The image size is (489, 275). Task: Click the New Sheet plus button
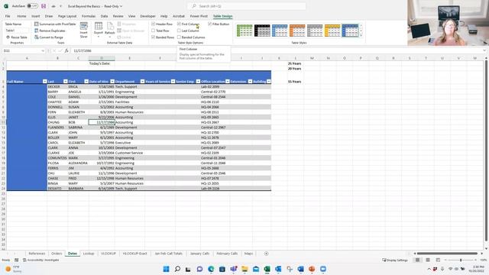tap(266, 254)
